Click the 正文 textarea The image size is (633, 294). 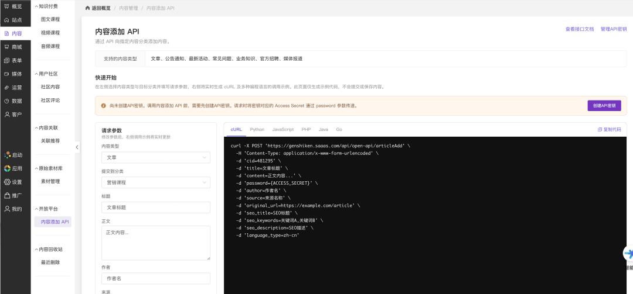pos(156,243)
